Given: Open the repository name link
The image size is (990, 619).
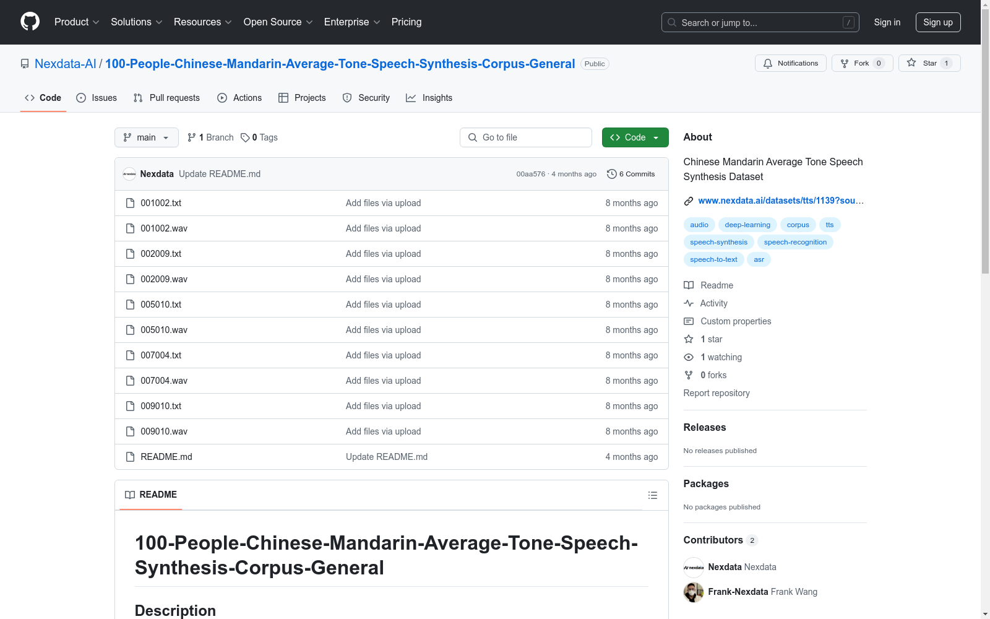Looking at the screenshot, I should coord(340,64).
